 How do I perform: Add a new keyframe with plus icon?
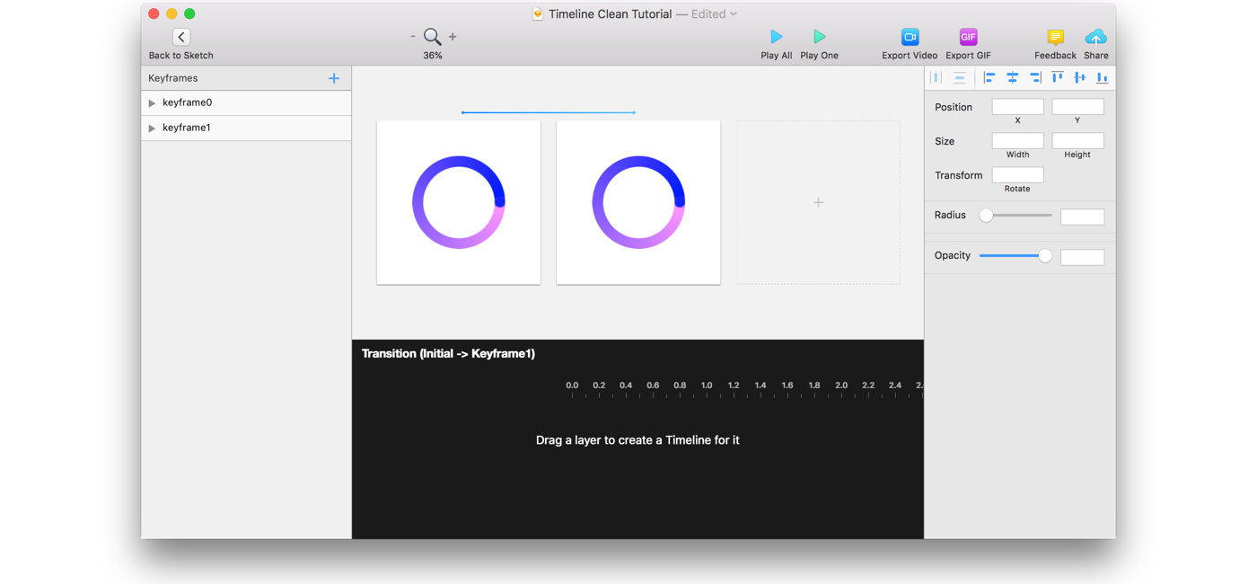pos(334,78)
